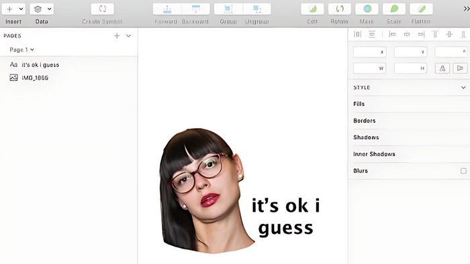Focus the W width field

point(369,68)
